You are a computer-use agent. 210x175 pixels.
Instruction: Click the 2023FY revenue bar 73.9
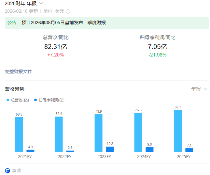tap(98, 133)
